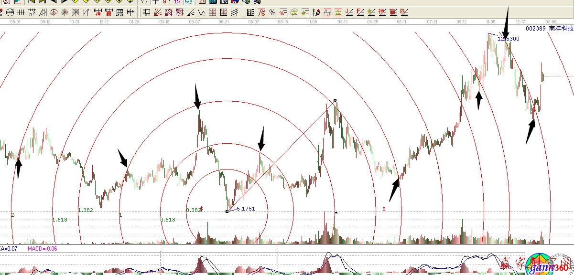Image resolution: width=574 pixels, height=275 pixels.
Task: Select the gold circled 金 tool
Action: 294,12
